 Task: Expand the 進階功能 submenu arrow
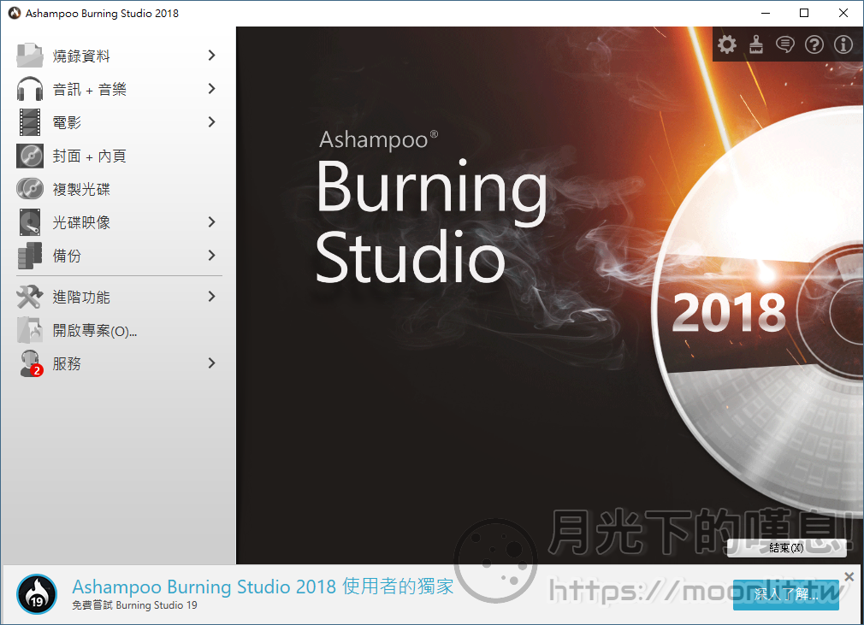click(x=211, y=297)
